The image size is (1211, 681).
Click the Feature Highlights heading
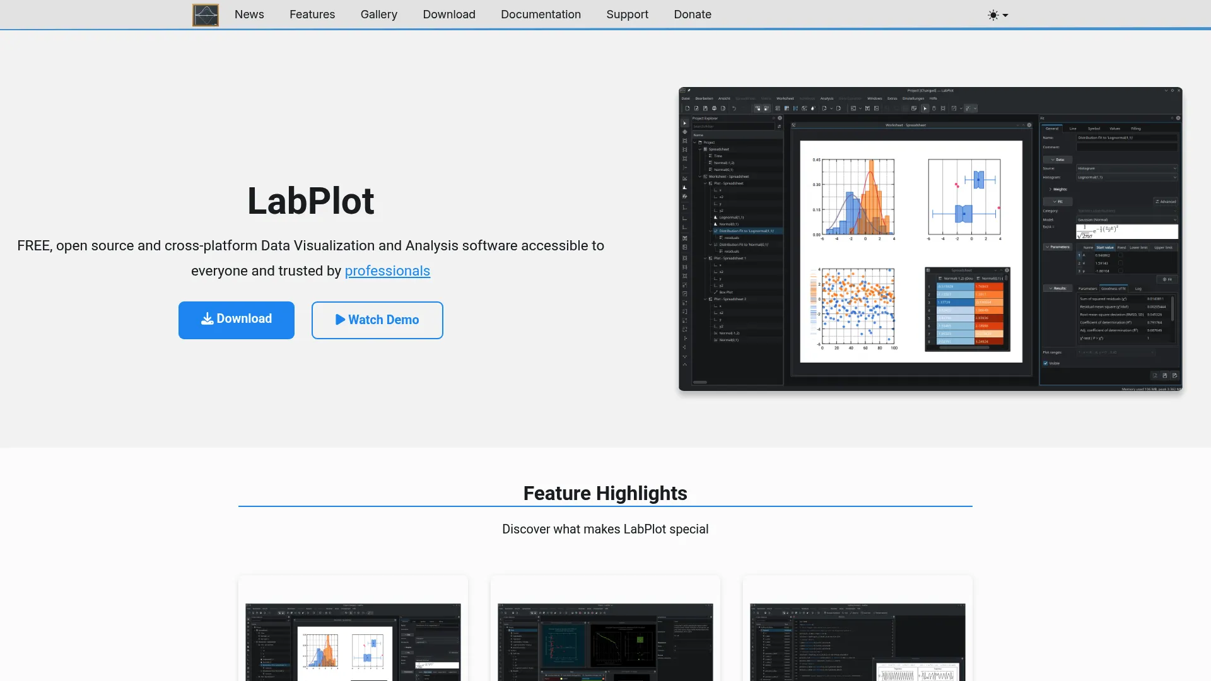(605, 493)
